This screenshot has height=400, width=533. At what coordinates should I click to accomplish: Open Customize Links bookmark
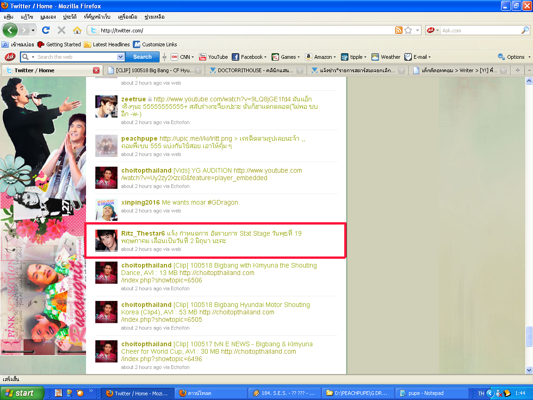point(155,44)
